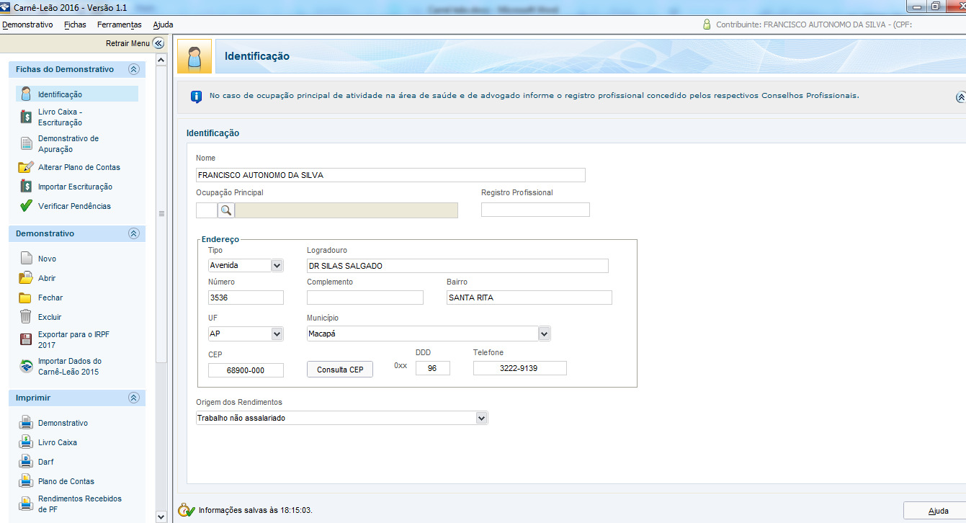Click the Identificação header person icon
The image size is (966, 523).
pos(194,56)
